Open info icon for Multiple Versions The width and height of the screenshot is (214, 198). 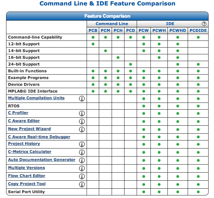(82, 168)
